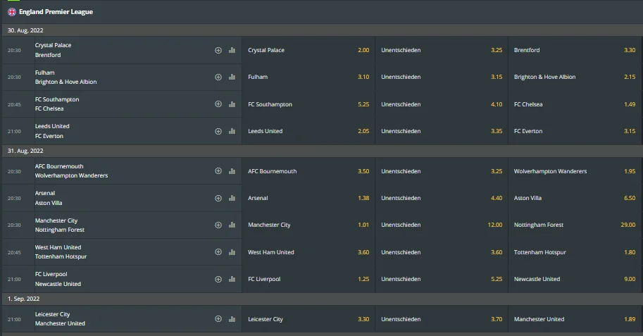View statistics for Leeds United vs Everton

point(232,131)
